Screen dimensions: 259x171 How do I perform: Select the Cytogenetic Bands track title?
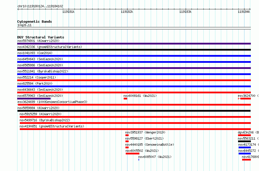pos(35,22)
